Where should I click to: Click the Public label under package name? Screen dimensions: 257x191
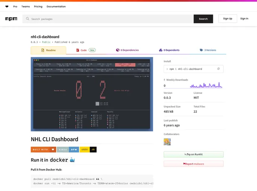(46, 42)
